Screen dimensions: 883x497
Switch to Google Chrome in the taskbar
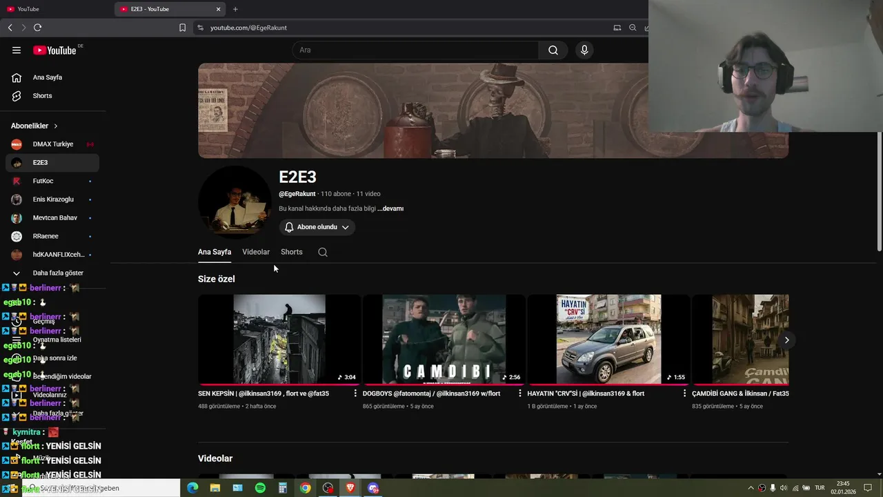click(305, 488)
